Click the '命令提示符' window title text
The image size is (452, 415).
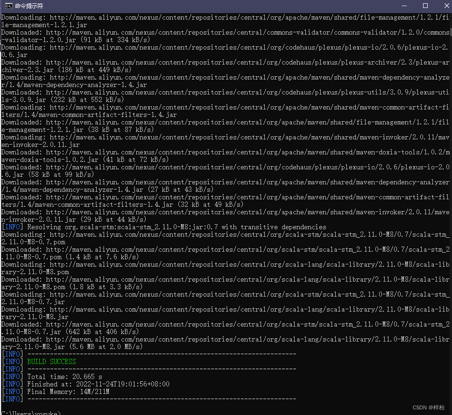(29, 6)
